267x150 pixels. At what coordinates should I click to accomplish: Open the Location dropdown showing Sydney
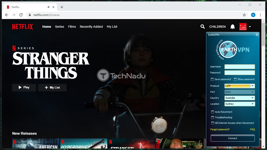click(239, 104)
